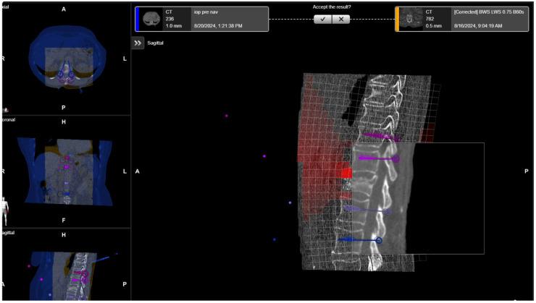Image resolution: width=536 pixels, height=303 pixels.
Task: Open the axial view panel
Action: [x=64, y=59]
